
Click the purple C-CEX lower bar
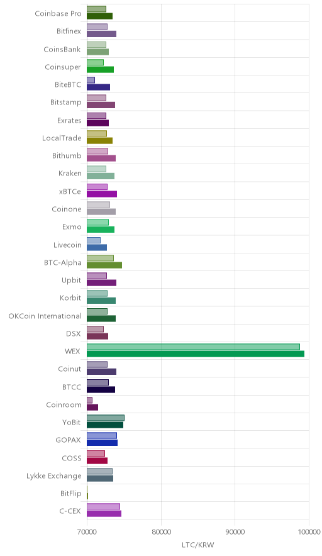[104, 514]
